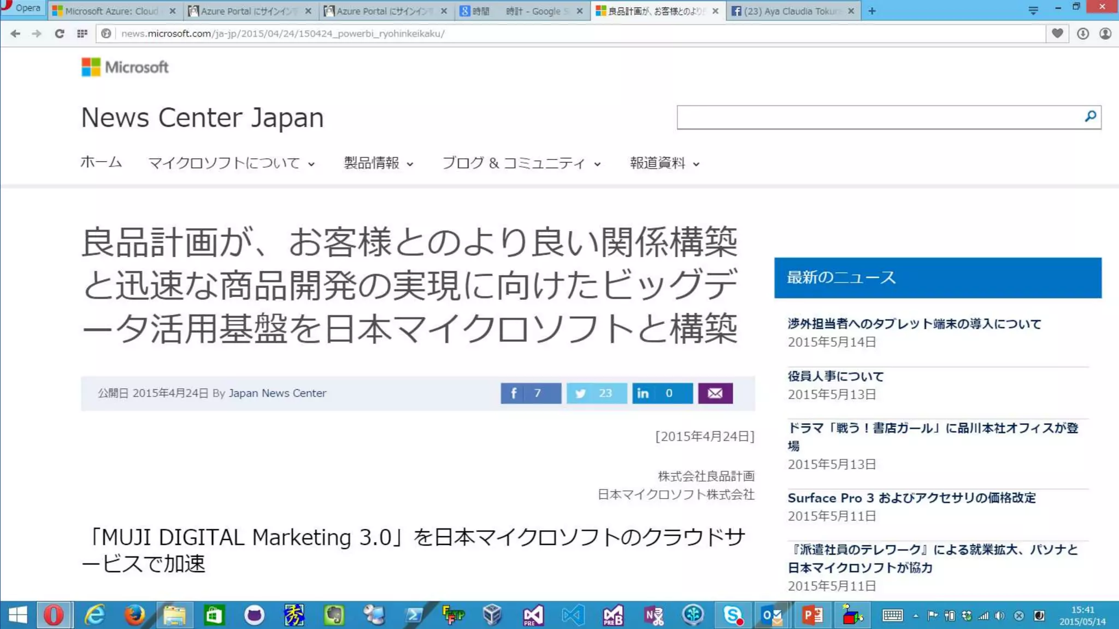Screen dimensions: 1119x629
Task: Click the email share icon
Action: click(x=715, y=393)
